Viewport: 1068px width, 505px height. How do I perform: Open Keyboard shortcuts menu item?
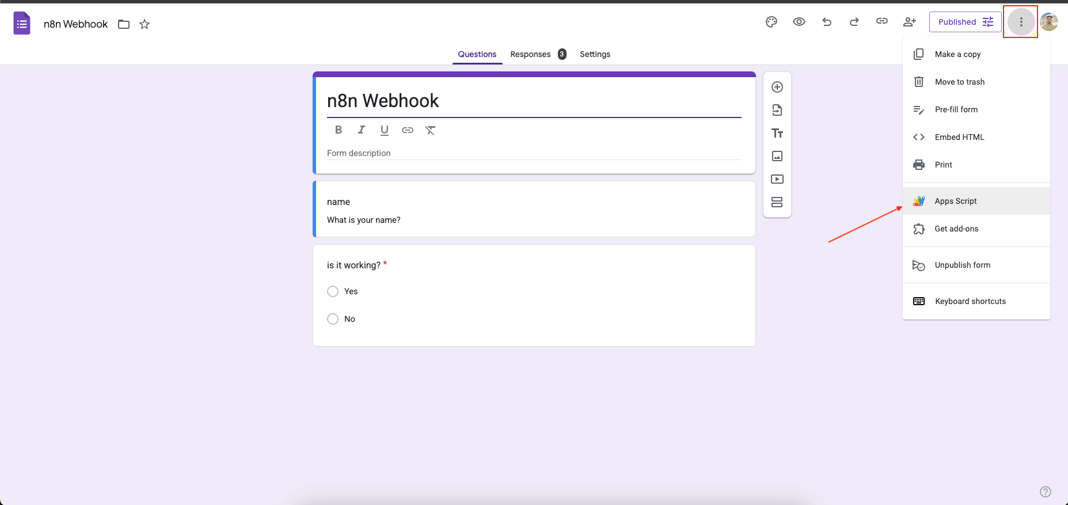click(x=976, y=301)
